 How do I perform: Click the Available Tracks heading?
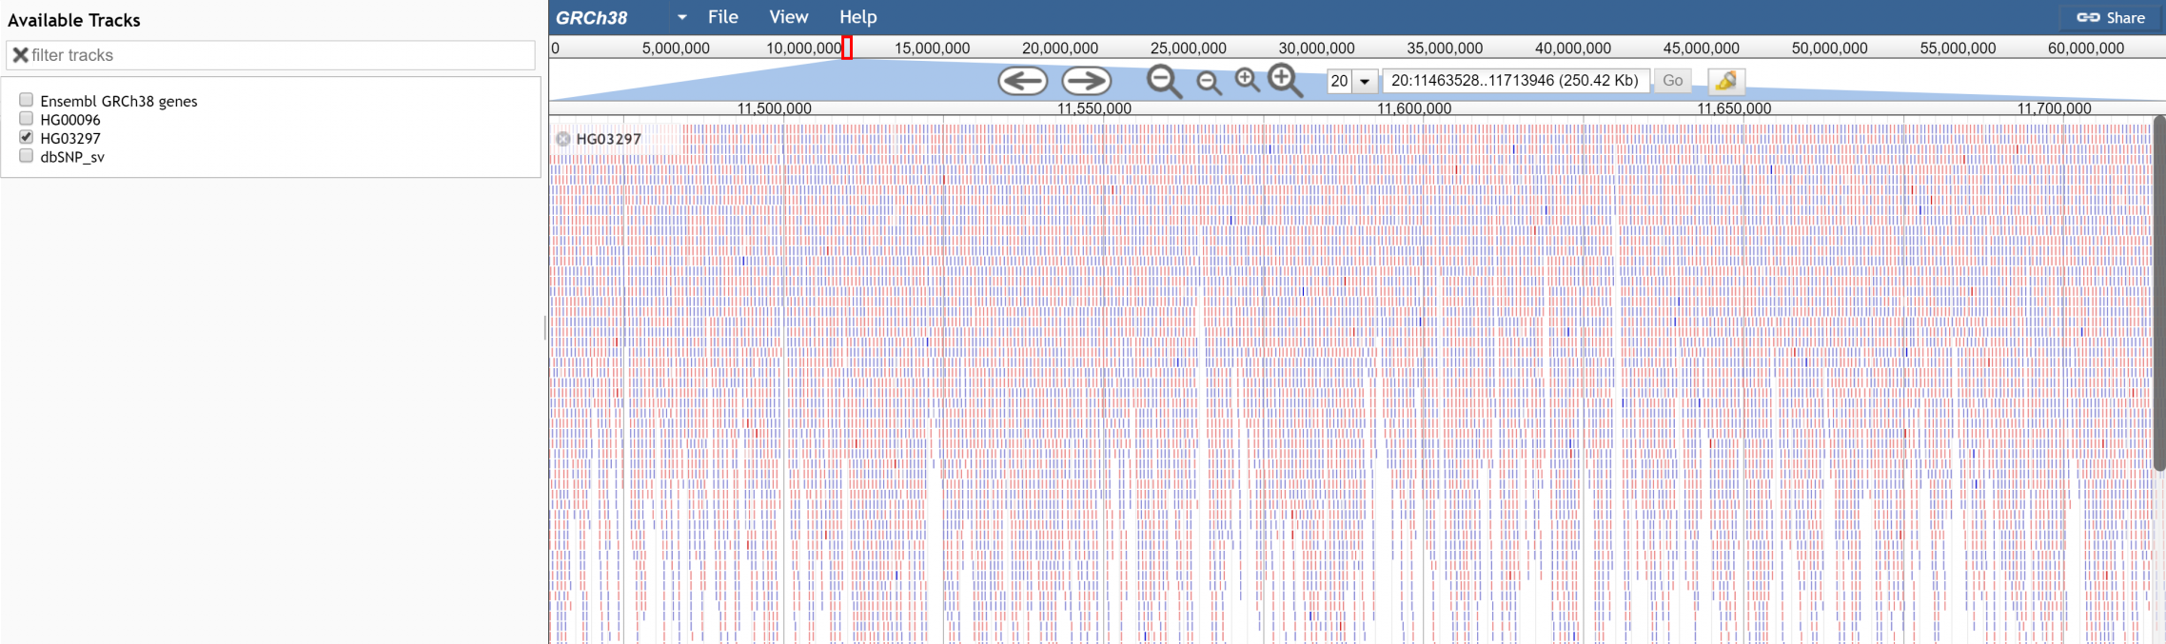[74, 20]
